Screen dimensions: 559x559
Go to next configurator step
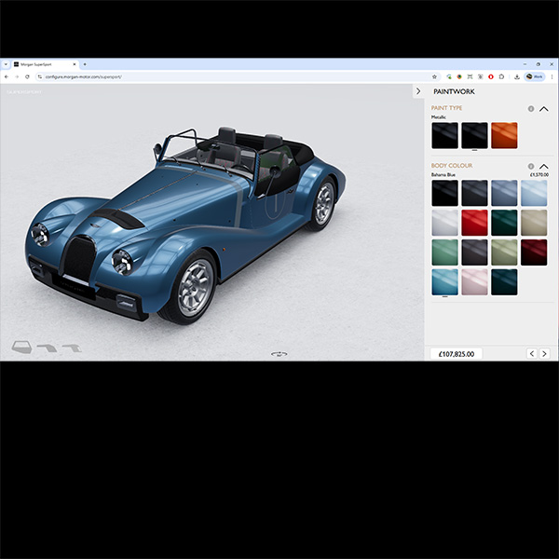(544, 354)
